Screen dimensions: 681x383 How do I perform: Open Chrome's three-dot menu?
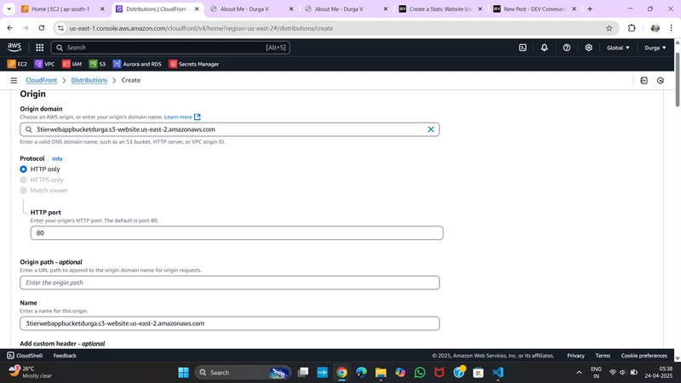tap(672, 28)
